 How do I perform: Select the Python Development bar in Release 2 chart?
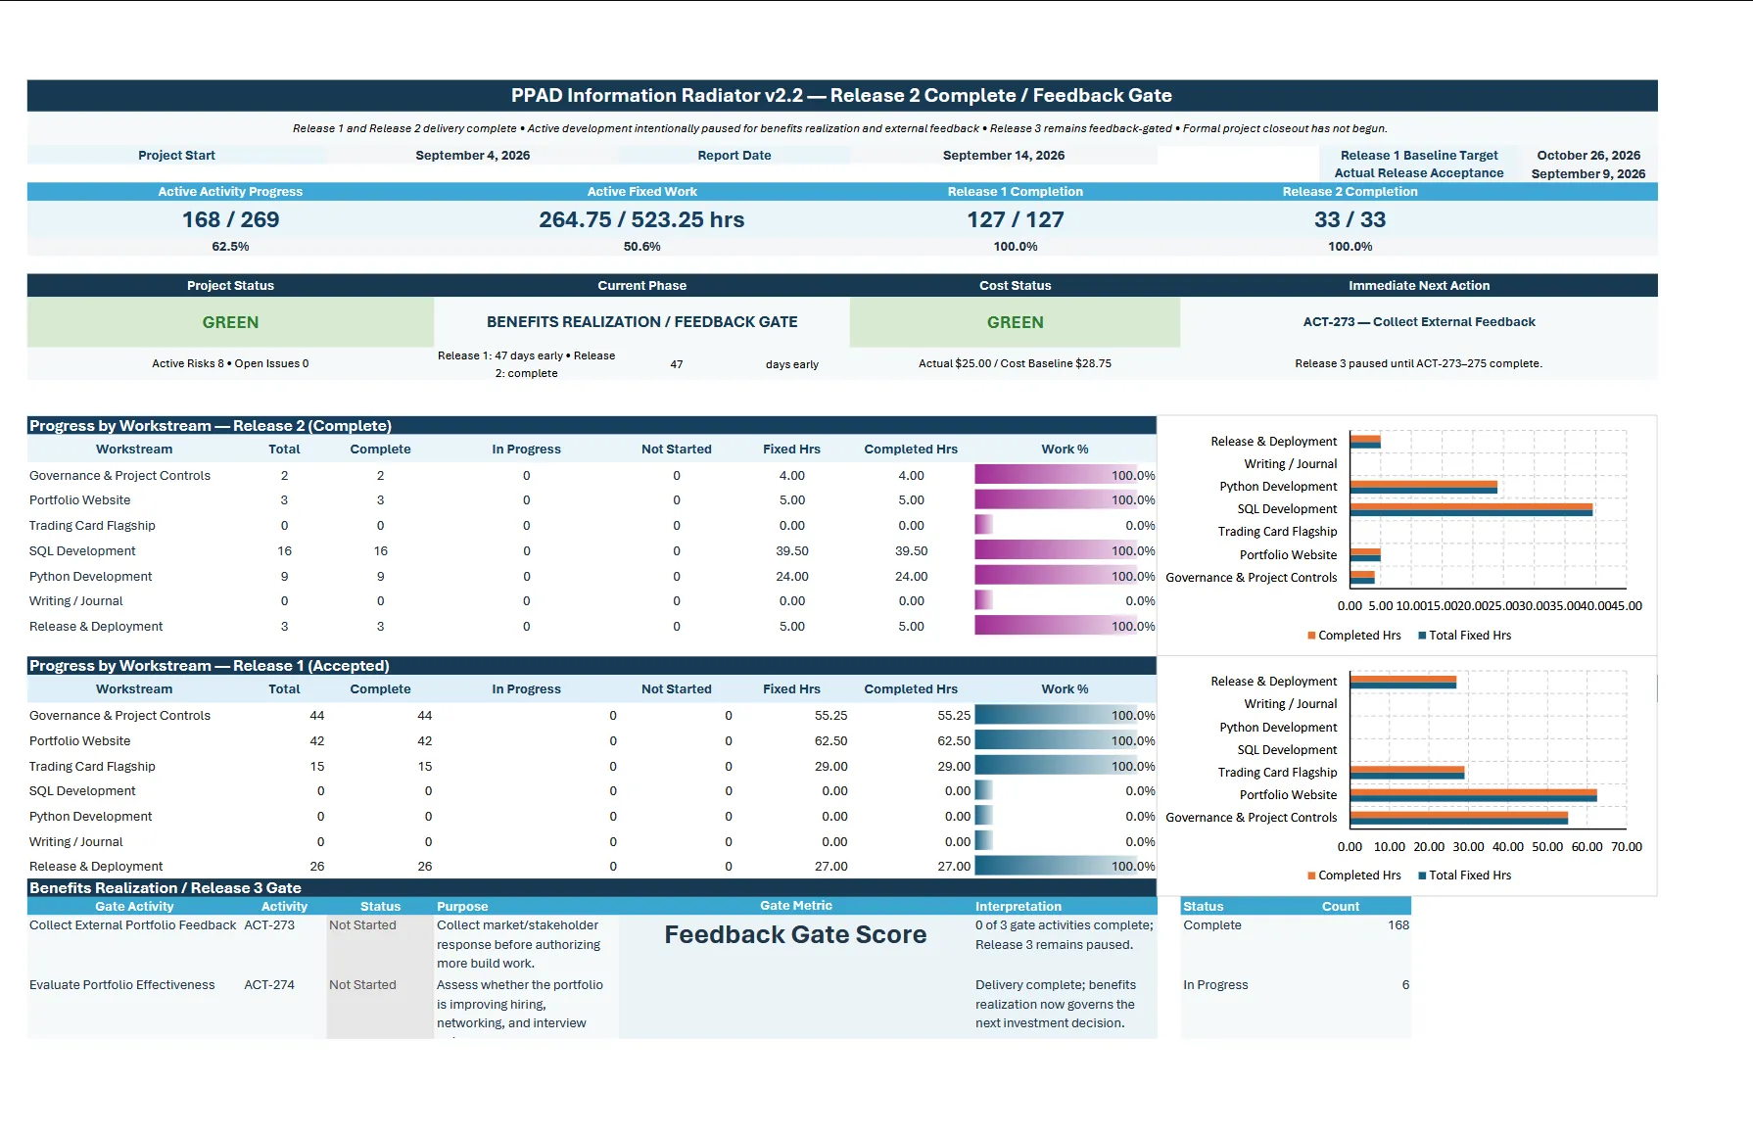tap(1424, 487)
